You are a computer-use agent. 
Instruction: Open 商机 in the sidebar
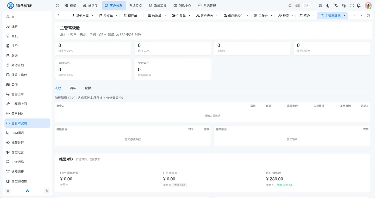27,36
